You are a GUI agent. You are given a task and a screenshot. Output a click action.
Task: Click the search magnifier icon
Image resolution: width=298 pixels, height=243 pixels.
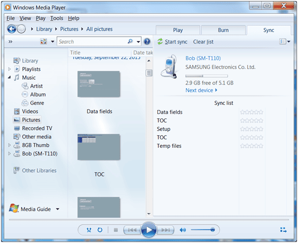click(130, 42)
